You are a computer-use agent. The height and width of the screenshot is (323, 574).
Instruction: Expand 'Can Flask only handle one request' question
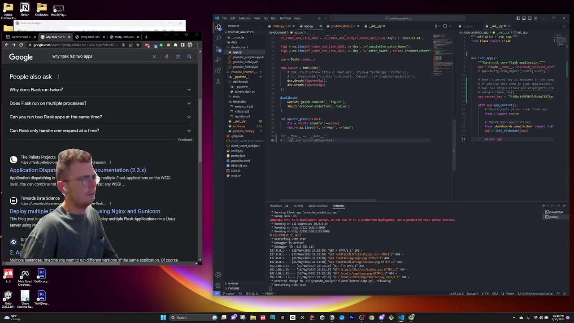pos(100,131)
